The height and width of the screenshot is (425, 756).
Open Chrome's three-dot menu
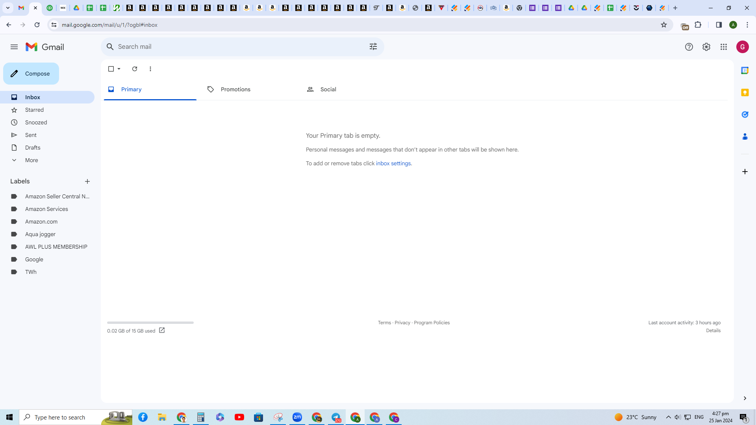click(x=747, y=25)
